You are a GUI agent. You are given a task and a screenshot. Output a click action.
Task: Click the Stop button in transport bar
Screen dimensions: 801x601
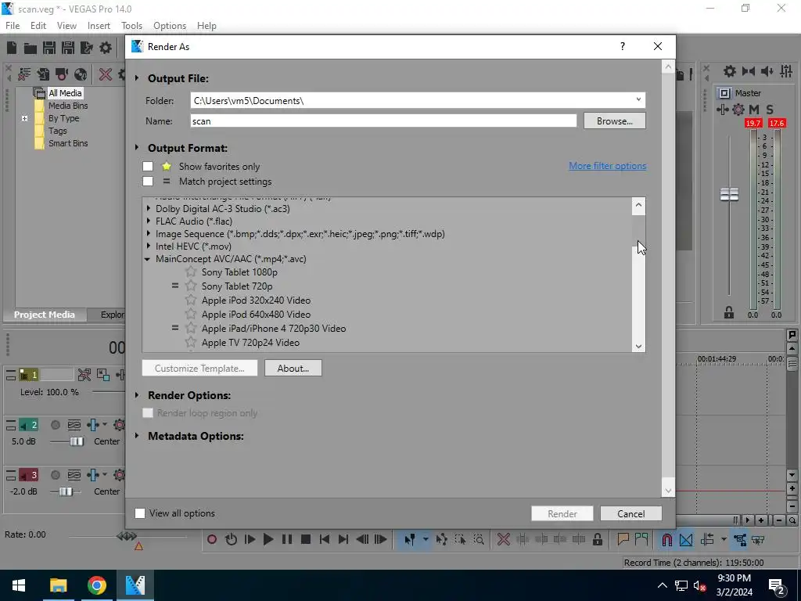point(306,539)
